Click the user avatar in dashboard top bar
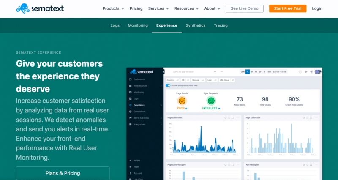Viewport: 338px width, 180px height. pyautogui.click(x=318, y=72)
